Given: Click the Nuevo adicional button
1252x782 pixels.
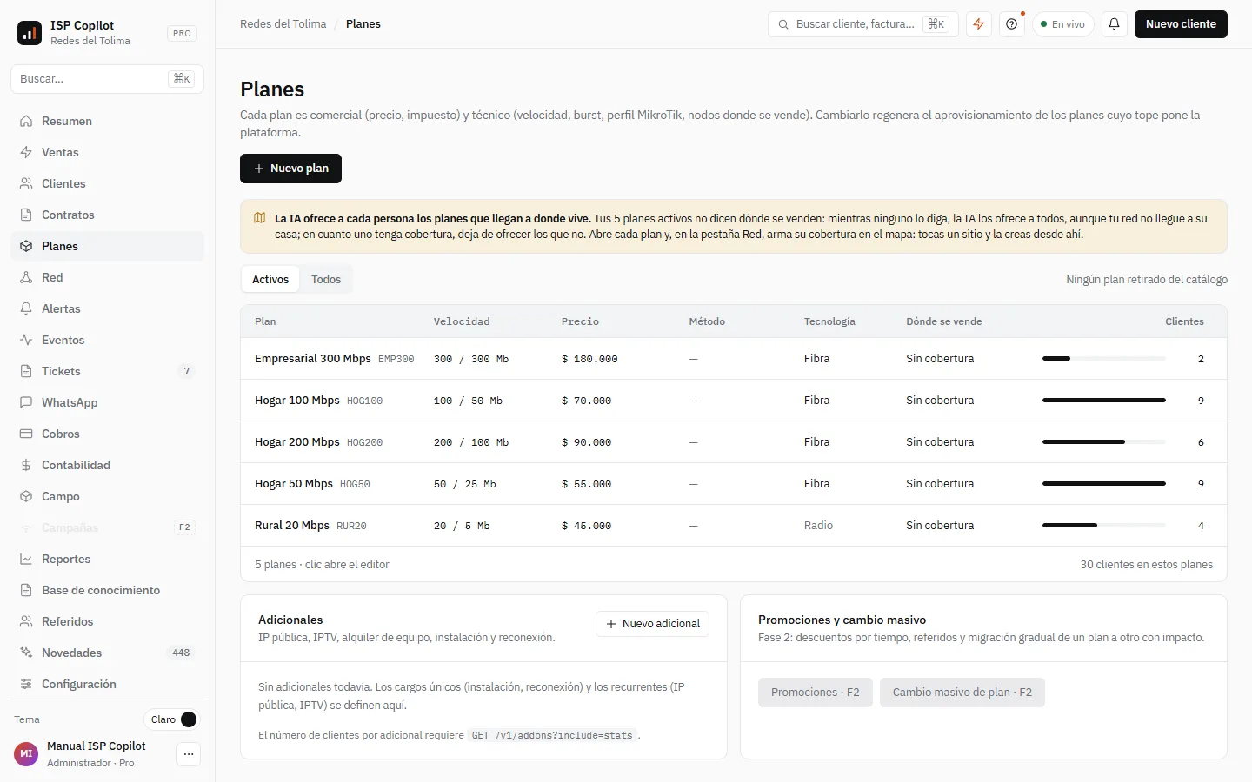Looking at the screenshot, I should (x=652, y=624).
